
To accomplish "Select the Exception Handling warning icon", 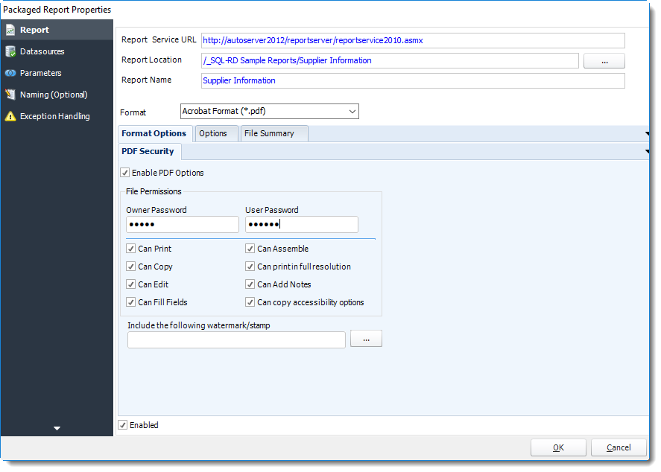I will click(x=10, y=116).
